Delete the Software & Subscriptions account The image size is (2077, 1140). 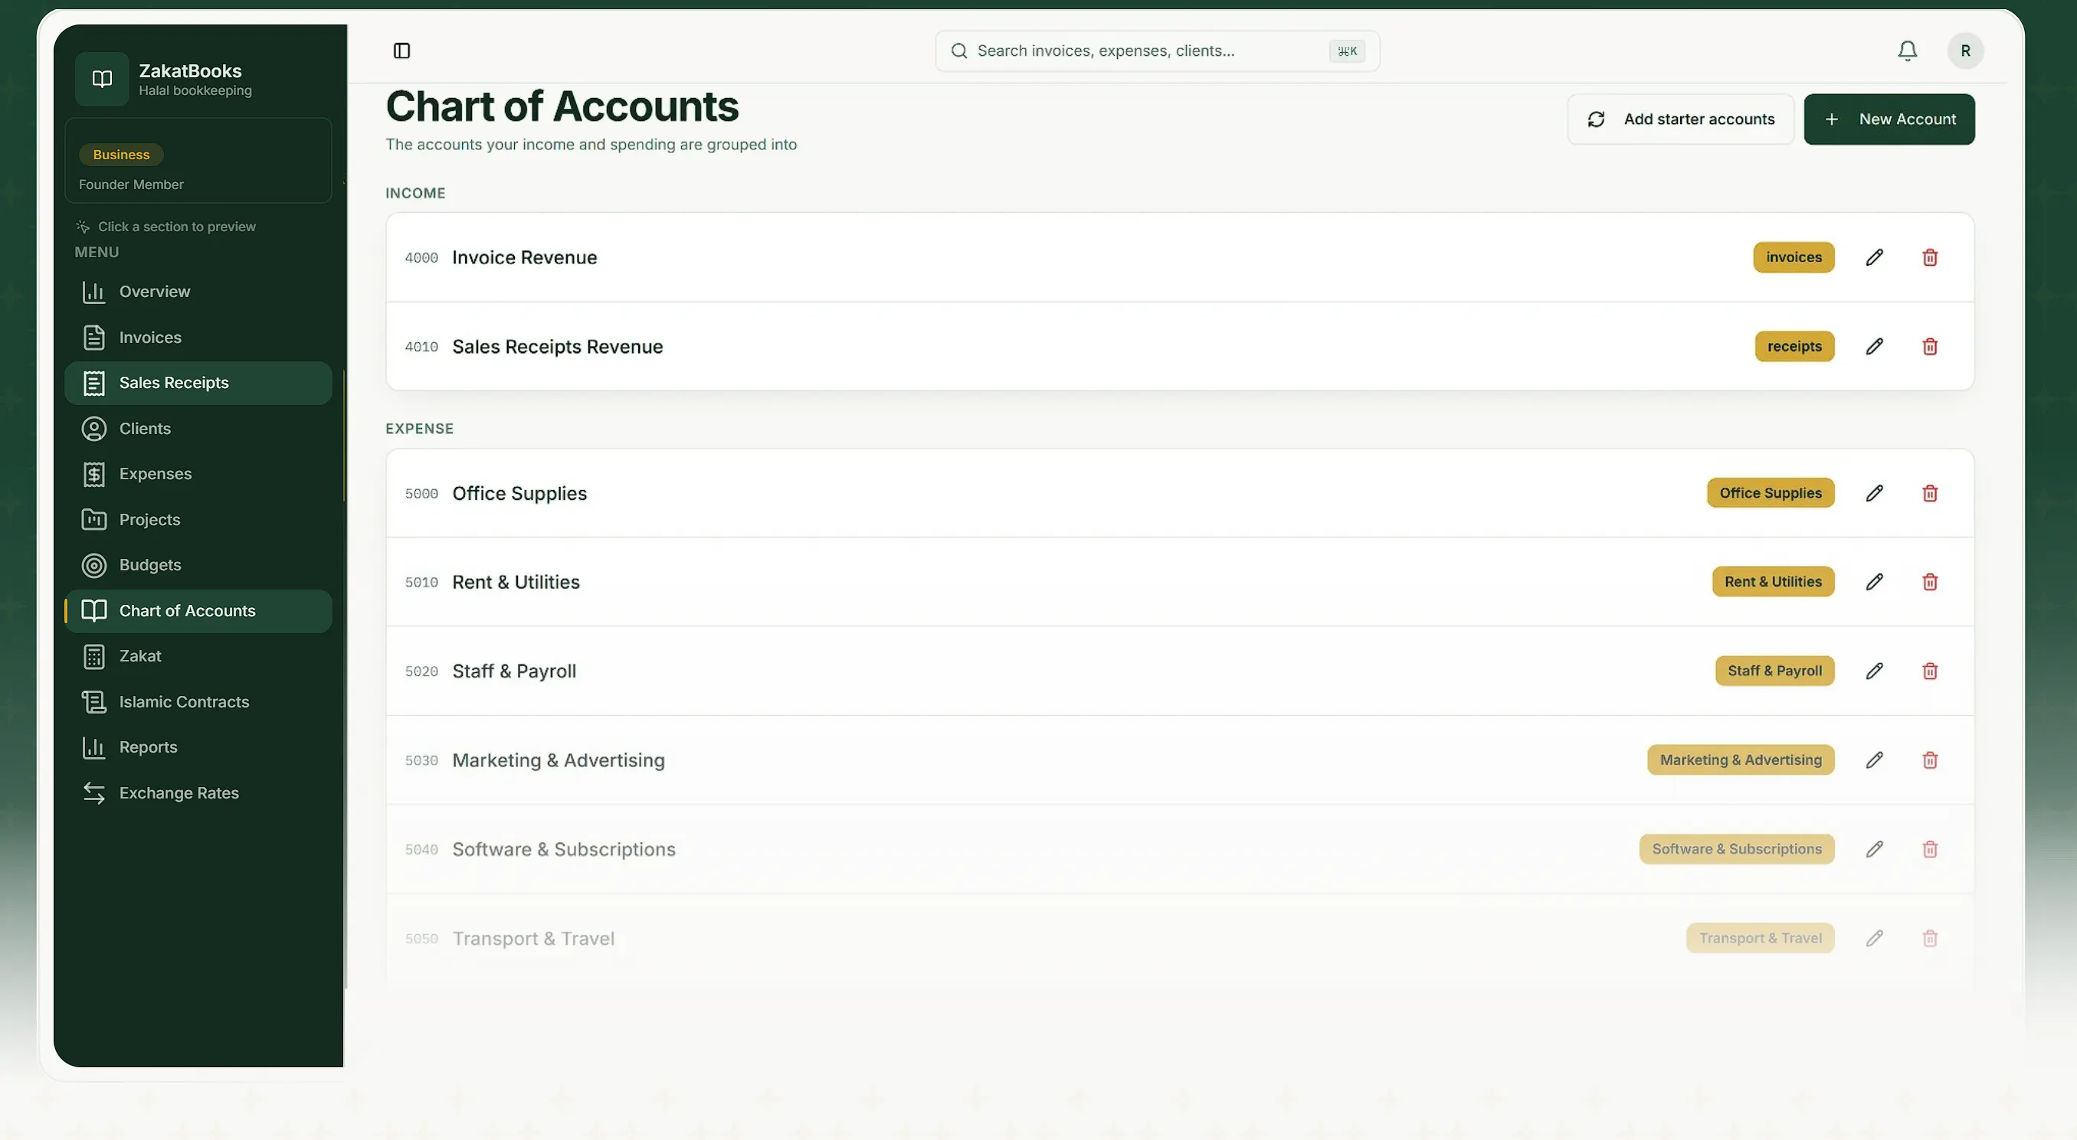(x=1929, y=849)
